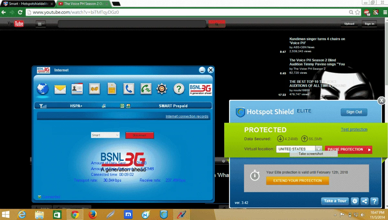The height and width of the screenshot is (220, 388).
Task: Click the YouTube logo
Action: pyautogui.click(x=16, y=24)
